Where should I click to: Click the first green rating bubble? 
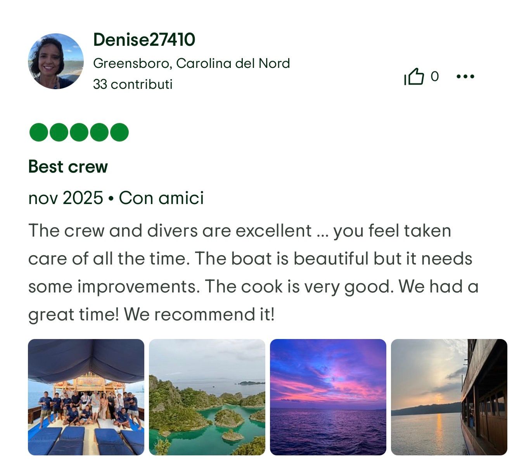tap(39, 132)
